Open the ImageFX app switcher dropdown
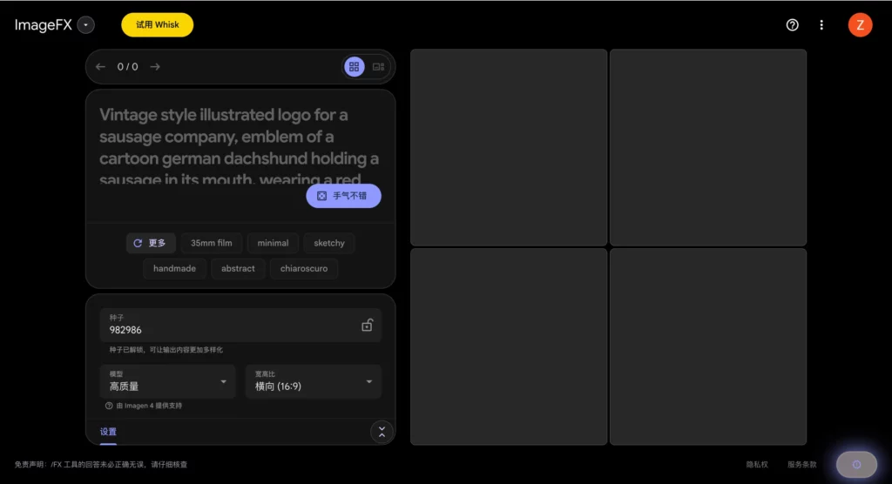Image resolution: width=892 pixels, height=484 pixels. (x=86, y=25)
